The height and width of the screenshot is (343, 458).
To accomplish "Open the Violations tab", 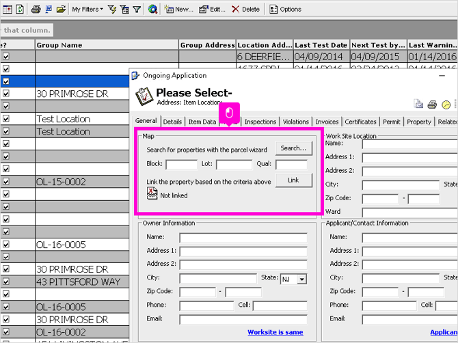I will click(295, 122).
